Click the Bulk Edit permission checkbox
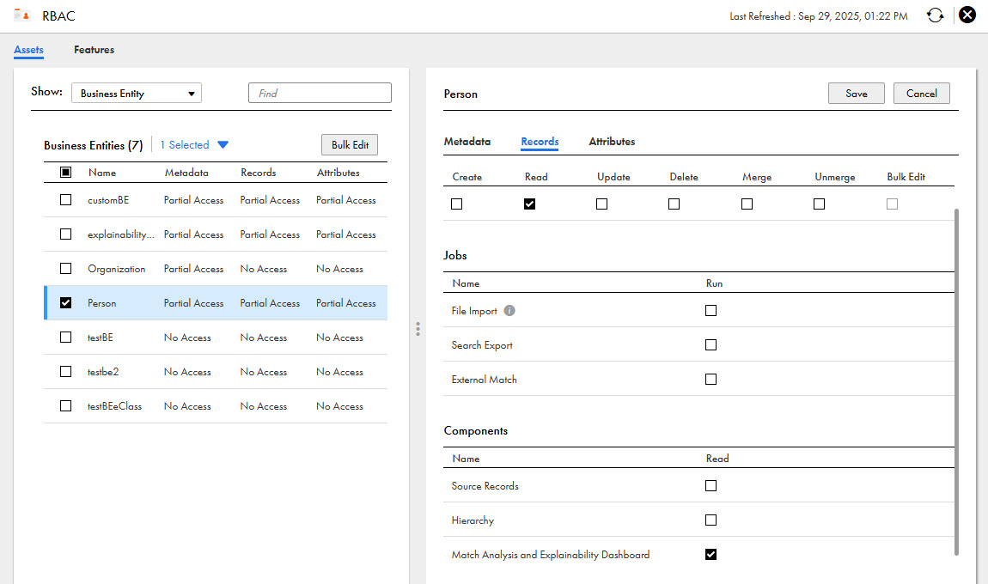Viewport: 988px width, 584px height. [x=893, y=204]
